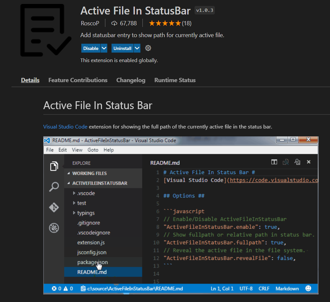The width and height of the screenshot is (330, 302).
Task: Open the Visual Studio Code link
Action: click(x=65, y=127)
